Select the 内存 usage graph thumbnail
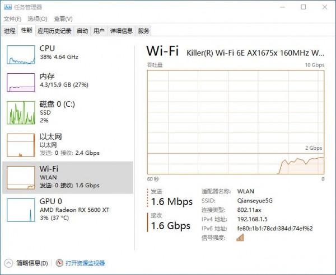This screenshot has height=275, width=336. (21, 83)
